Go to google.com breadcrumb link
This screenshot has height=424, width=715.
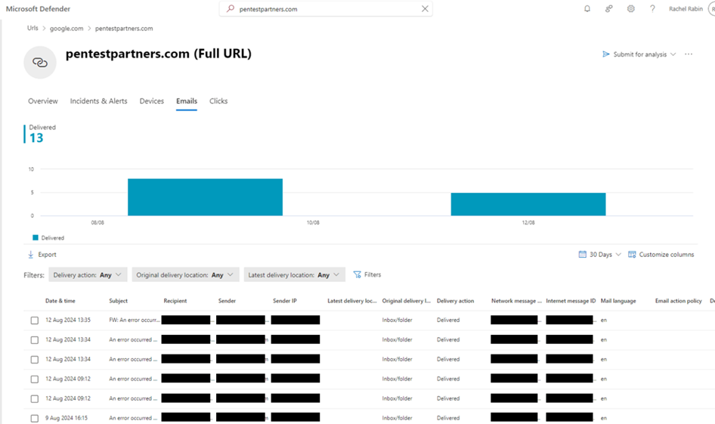(67, 28)
